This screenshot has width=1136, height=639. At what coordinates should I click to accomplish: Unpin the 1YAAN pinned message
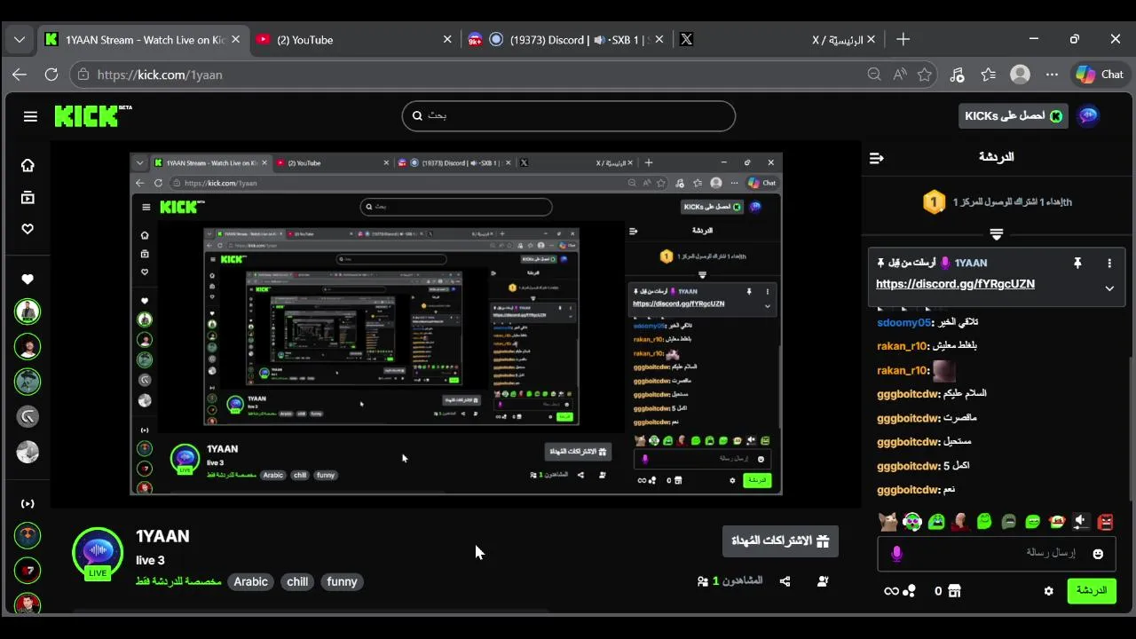[1077, 263]
